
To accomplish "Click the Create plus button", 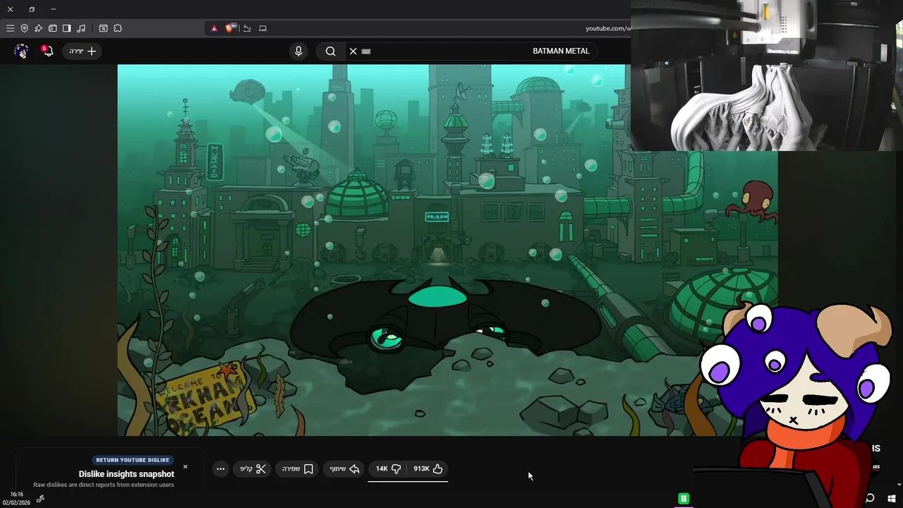I will 83,51.
